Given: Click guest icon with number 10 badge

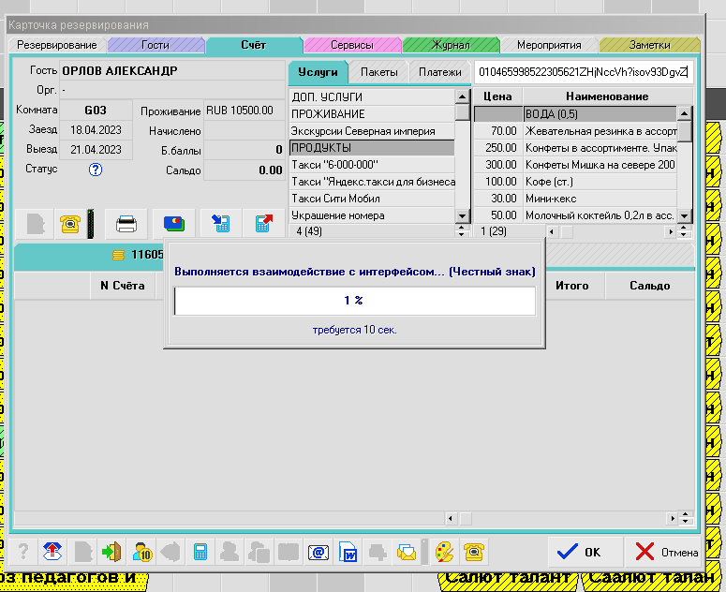Looking at the screenshot, I should coord(141,552).
